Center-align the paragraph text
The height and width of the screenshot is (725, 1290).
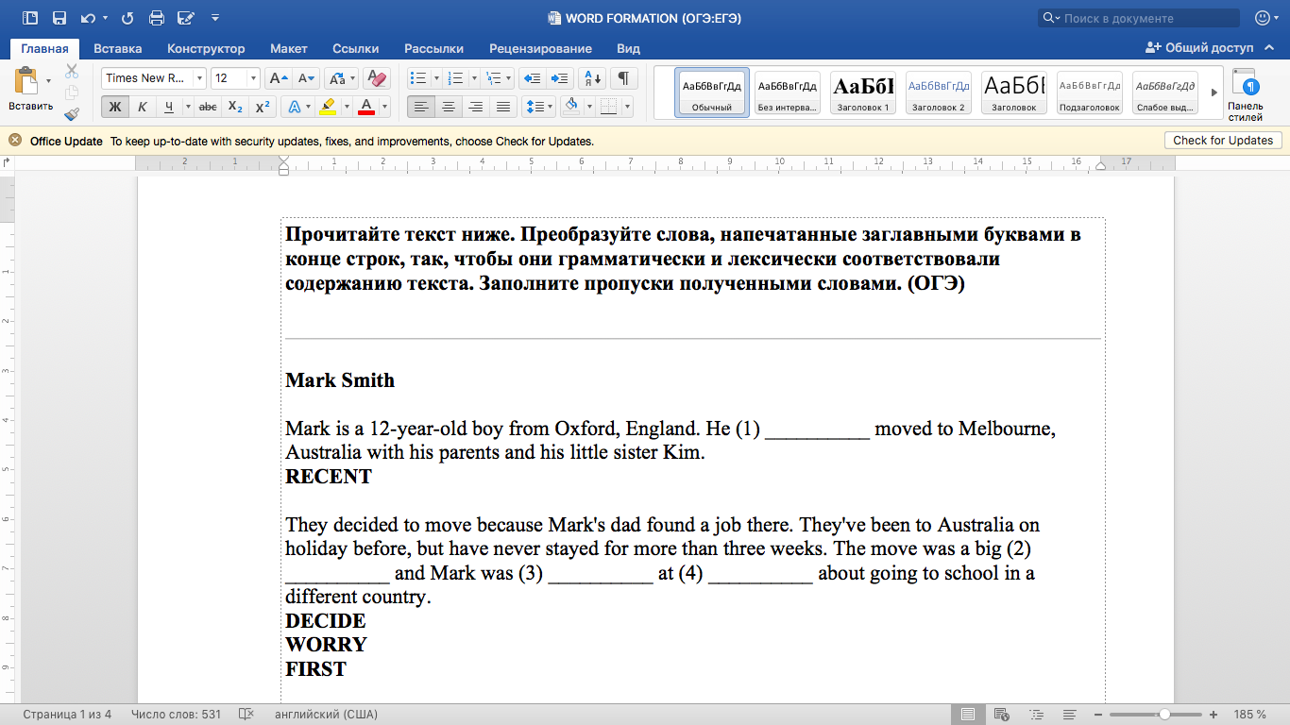(449, 107)
